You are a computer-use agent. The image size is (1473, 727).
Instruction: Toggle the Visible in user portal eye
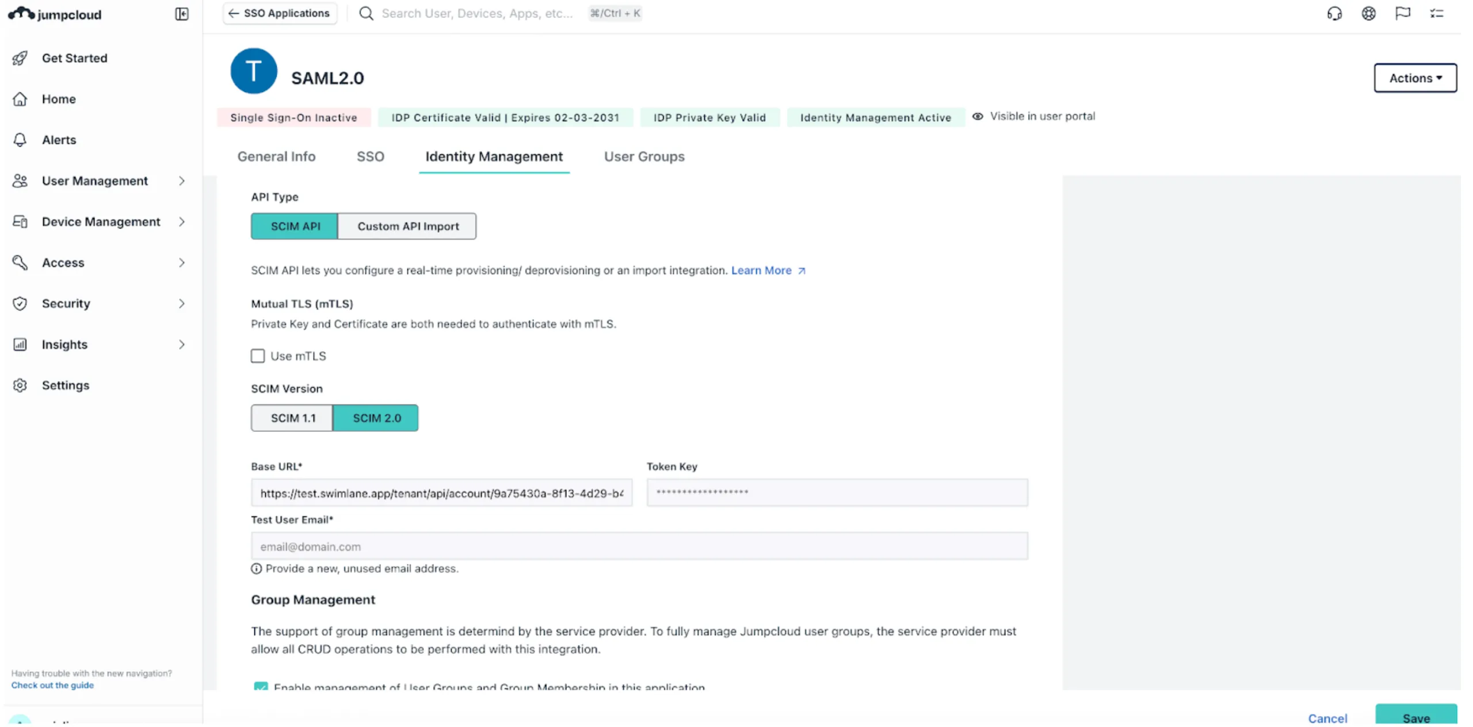[977, 116]
